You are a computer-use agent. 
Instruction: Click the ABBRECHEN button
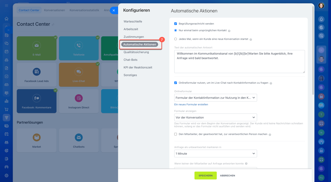(x=228, y=176)
